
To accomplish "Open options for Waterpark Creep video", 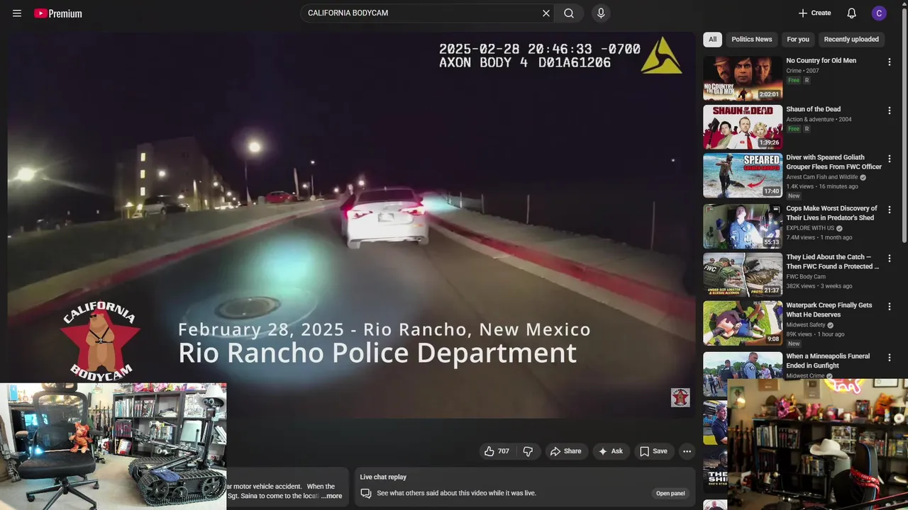I will tap(890, 307).
